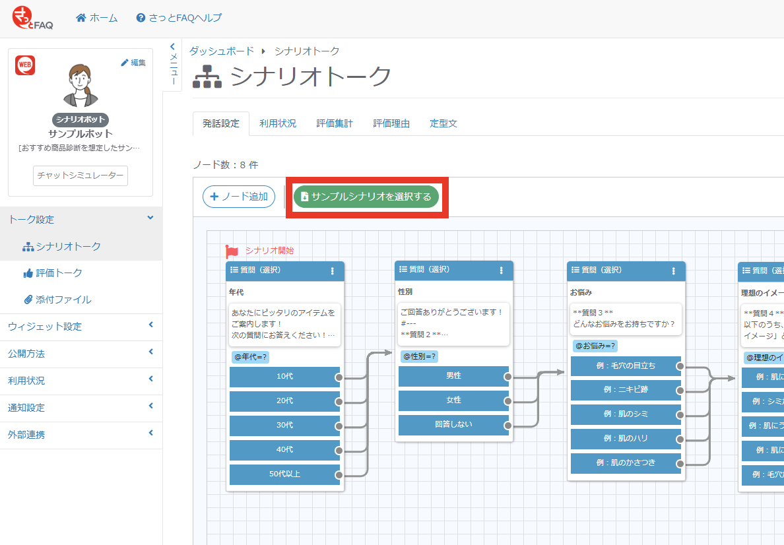
Task: Select 例：毛穴の目立ち option
Action: pos(626,366)
